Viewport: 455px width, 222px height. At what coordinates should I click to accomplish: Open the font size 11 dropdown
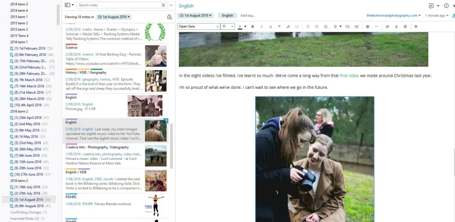click(227, 26)
